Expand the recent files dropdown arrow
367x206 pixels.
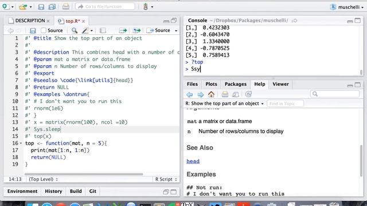click(x=30, y=7)
